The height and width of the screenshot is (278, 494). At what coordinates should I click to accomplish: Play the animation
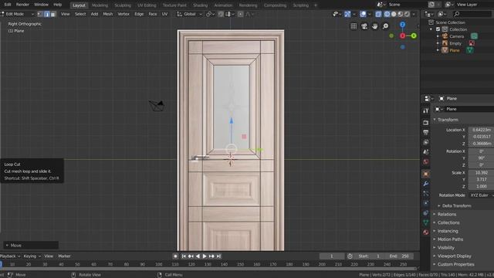click(x=205, y=256)
